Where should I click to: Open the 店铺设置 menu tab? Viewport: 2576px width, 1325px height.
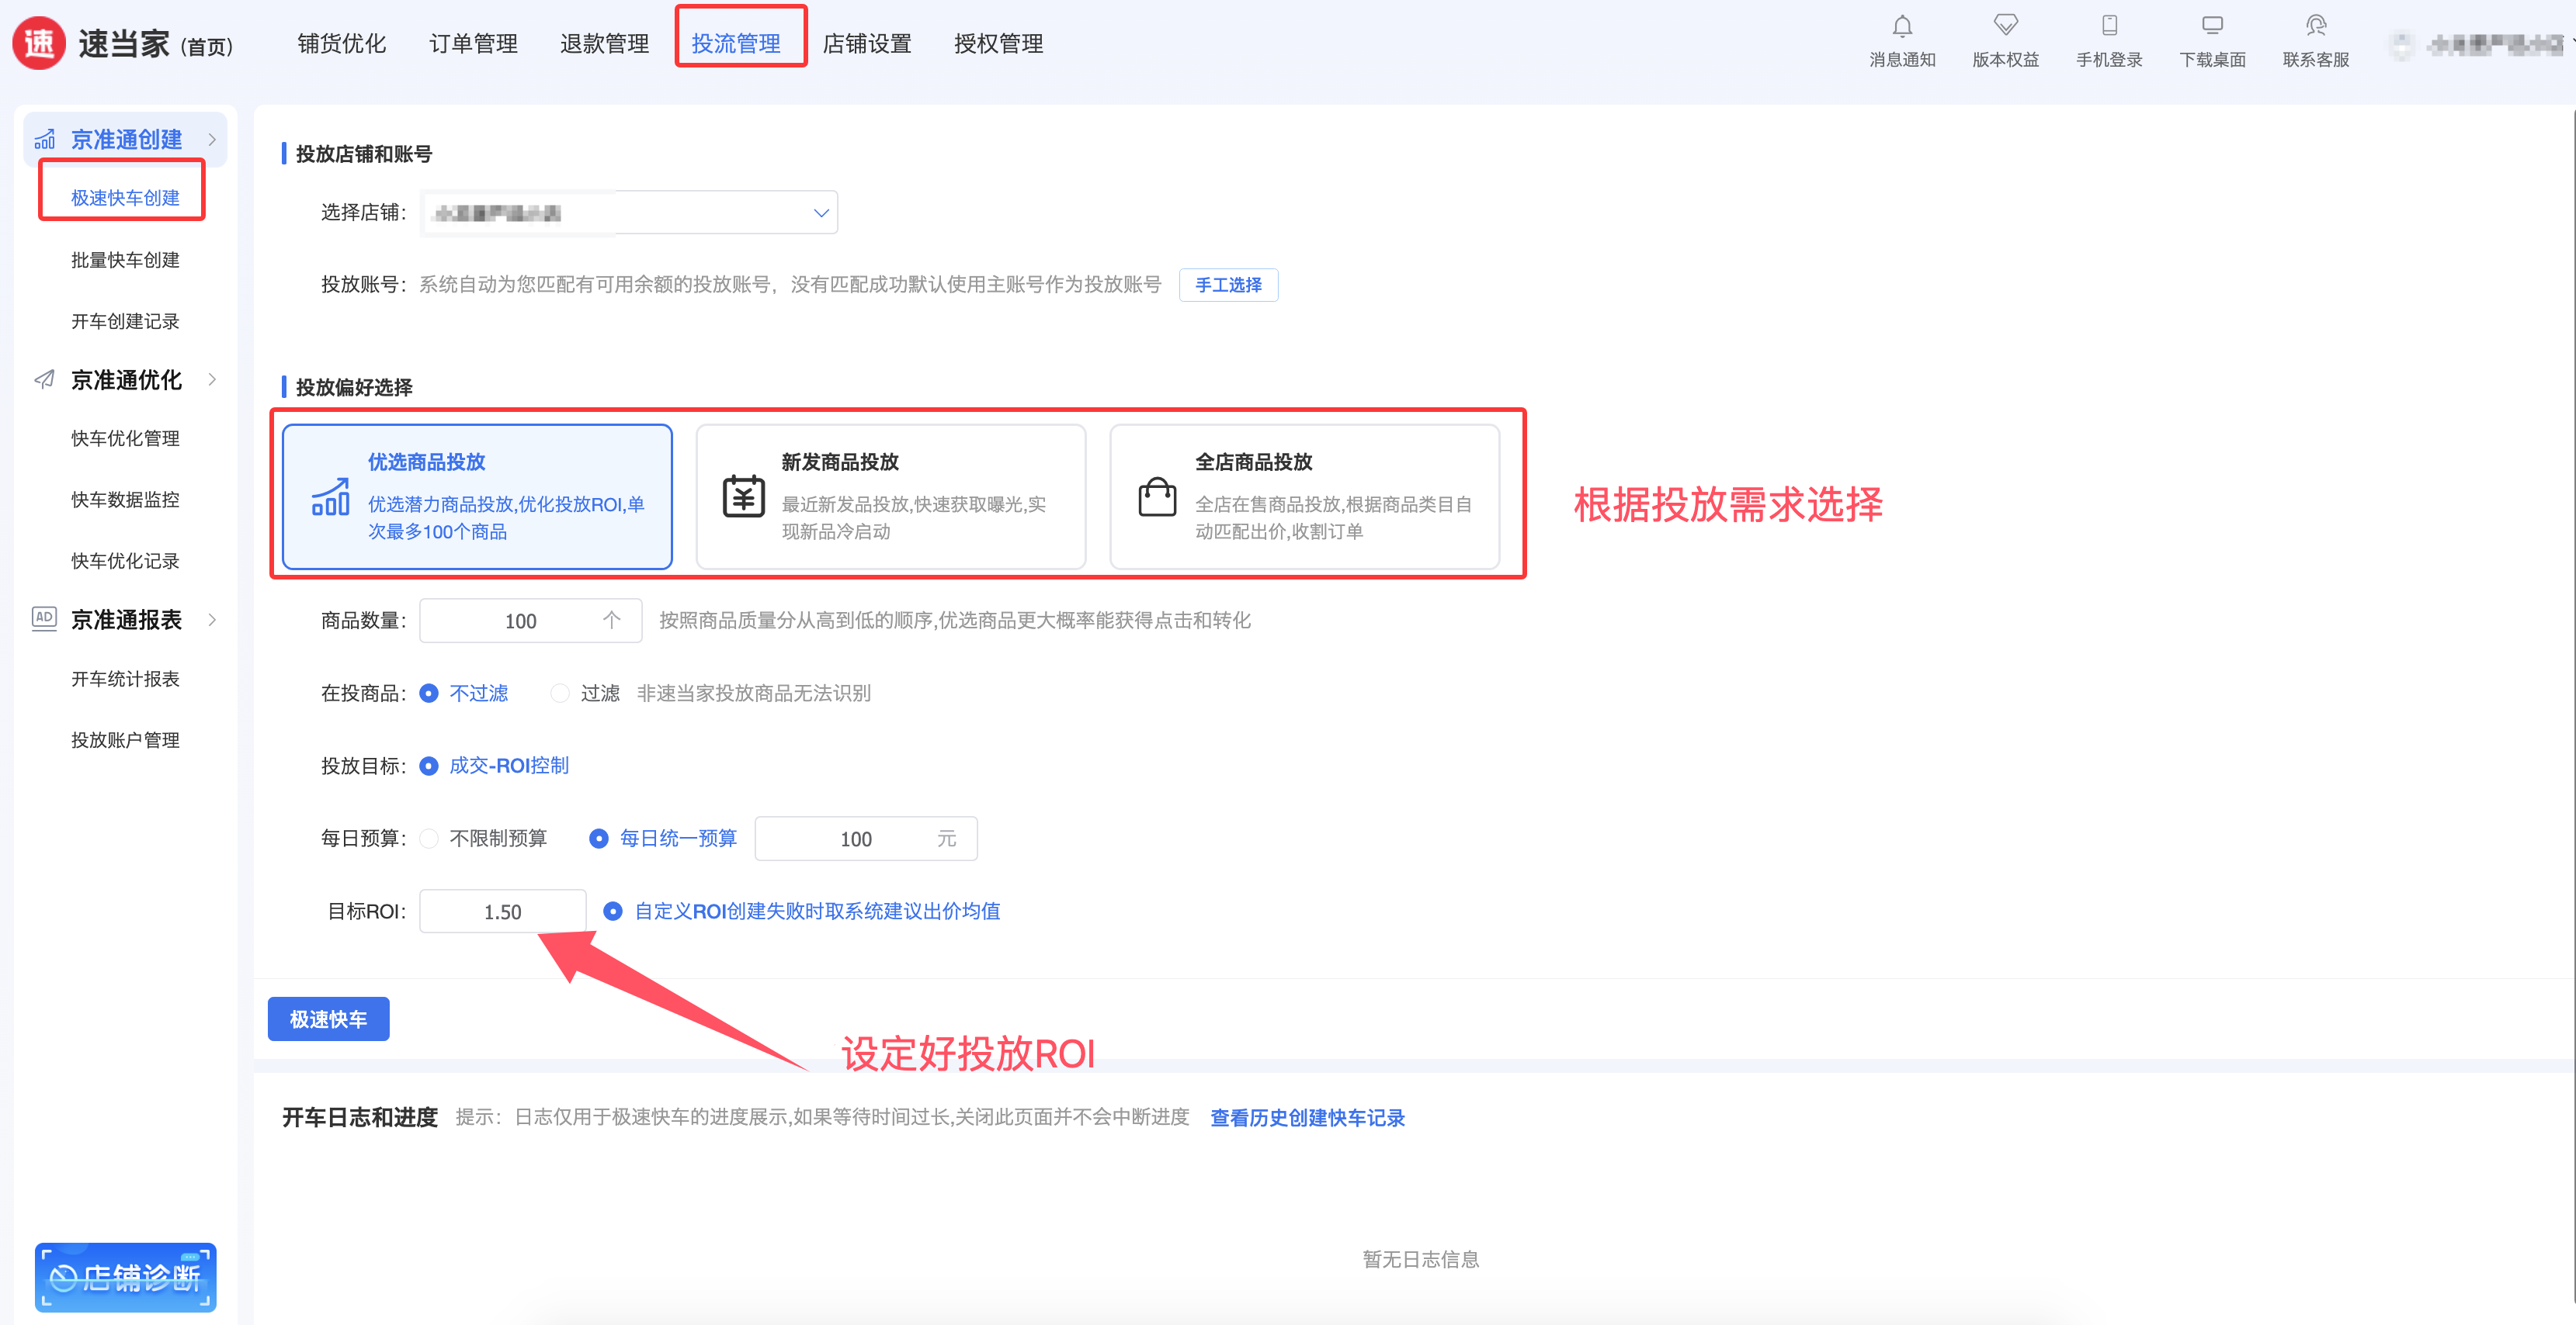[x=866, y=44]
